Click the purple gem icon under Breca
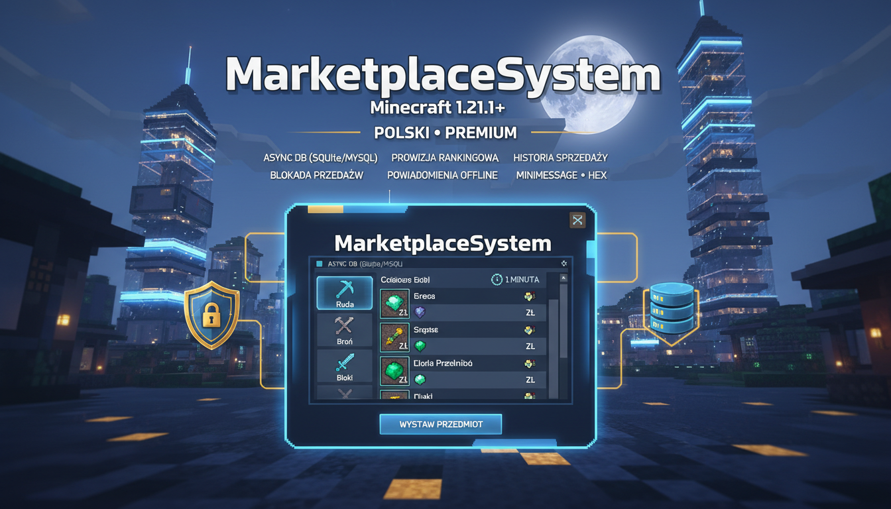 pos(419,311)
